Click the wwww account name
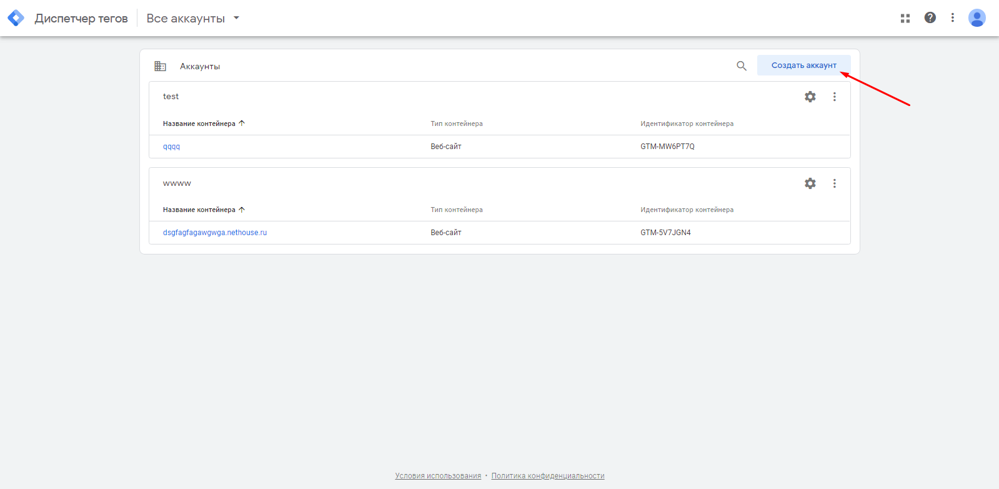Image resolution: width=999 pixels, height=489 pixels. pyautogui.click(x=177, y=183)
